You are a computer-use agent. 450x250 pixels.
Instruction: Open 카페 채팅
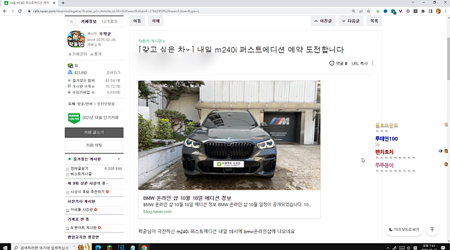94,145
